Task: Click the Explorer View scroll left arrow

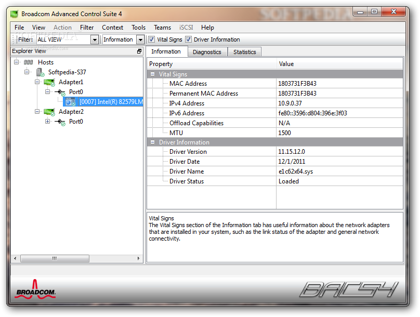Action: tap(15, 258)
